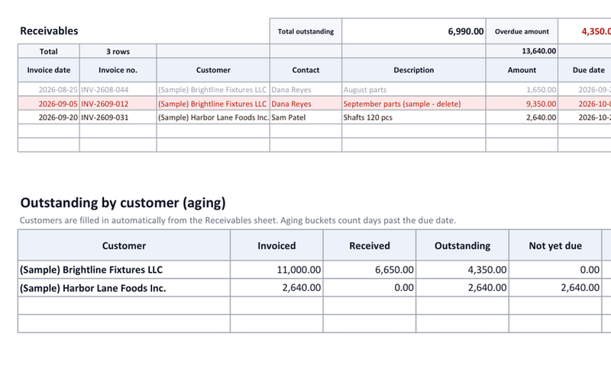
Task: Select the 6,650.00 received cell
Action: 370,270
